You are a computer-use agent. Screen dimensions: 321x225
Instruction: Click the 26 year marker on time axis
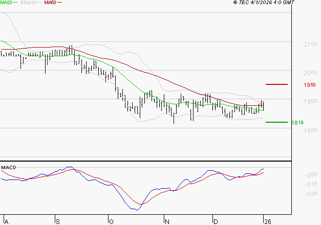pos(266,221)
